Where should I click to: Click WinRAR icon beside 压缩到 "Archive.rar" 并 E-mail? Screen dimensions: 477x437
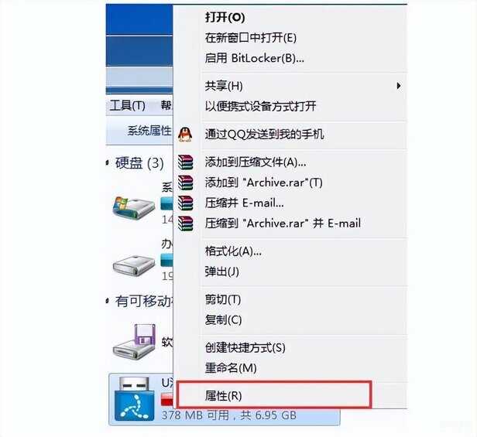[x=186, y=224]
